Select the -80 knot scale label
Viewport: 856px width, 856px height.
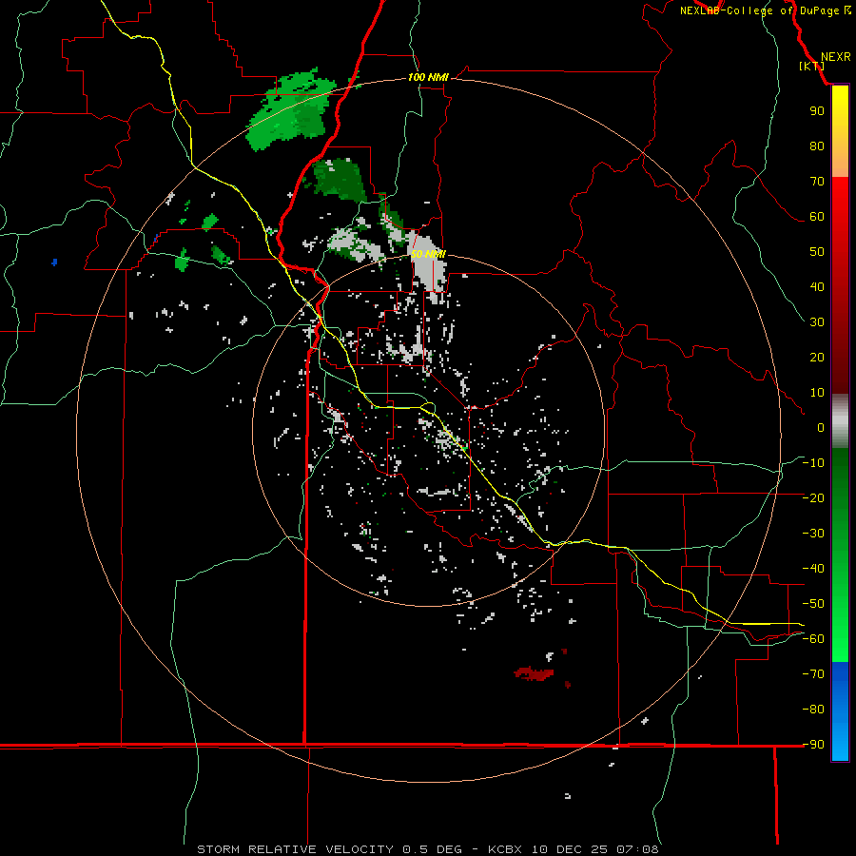(x=813, y=710)
